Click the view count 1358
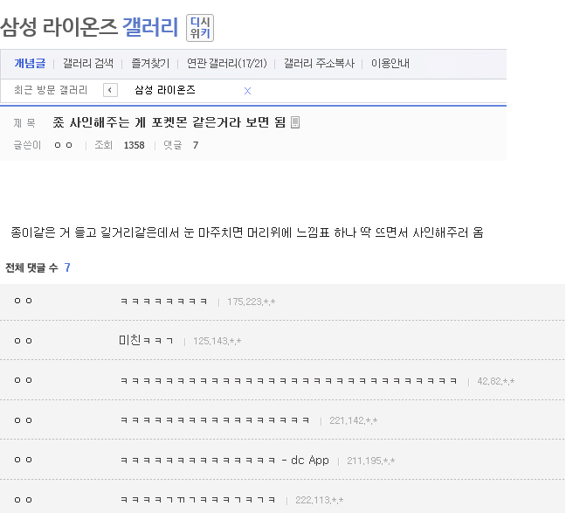Viewport: 566px width, 513px height. coord(134,145)
